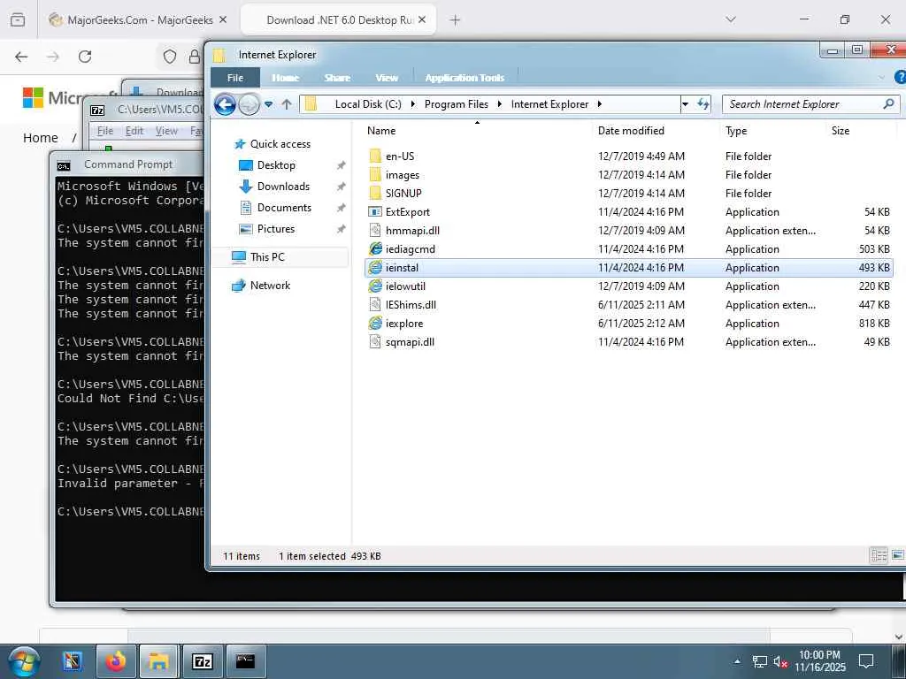Open the File ribbon tab
906x679 pixels.
235,78
